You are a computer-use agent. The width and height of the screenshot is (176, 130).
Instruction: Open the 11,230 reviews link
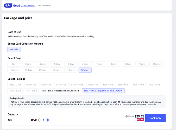pyautogui.click(x=29, y=5)
